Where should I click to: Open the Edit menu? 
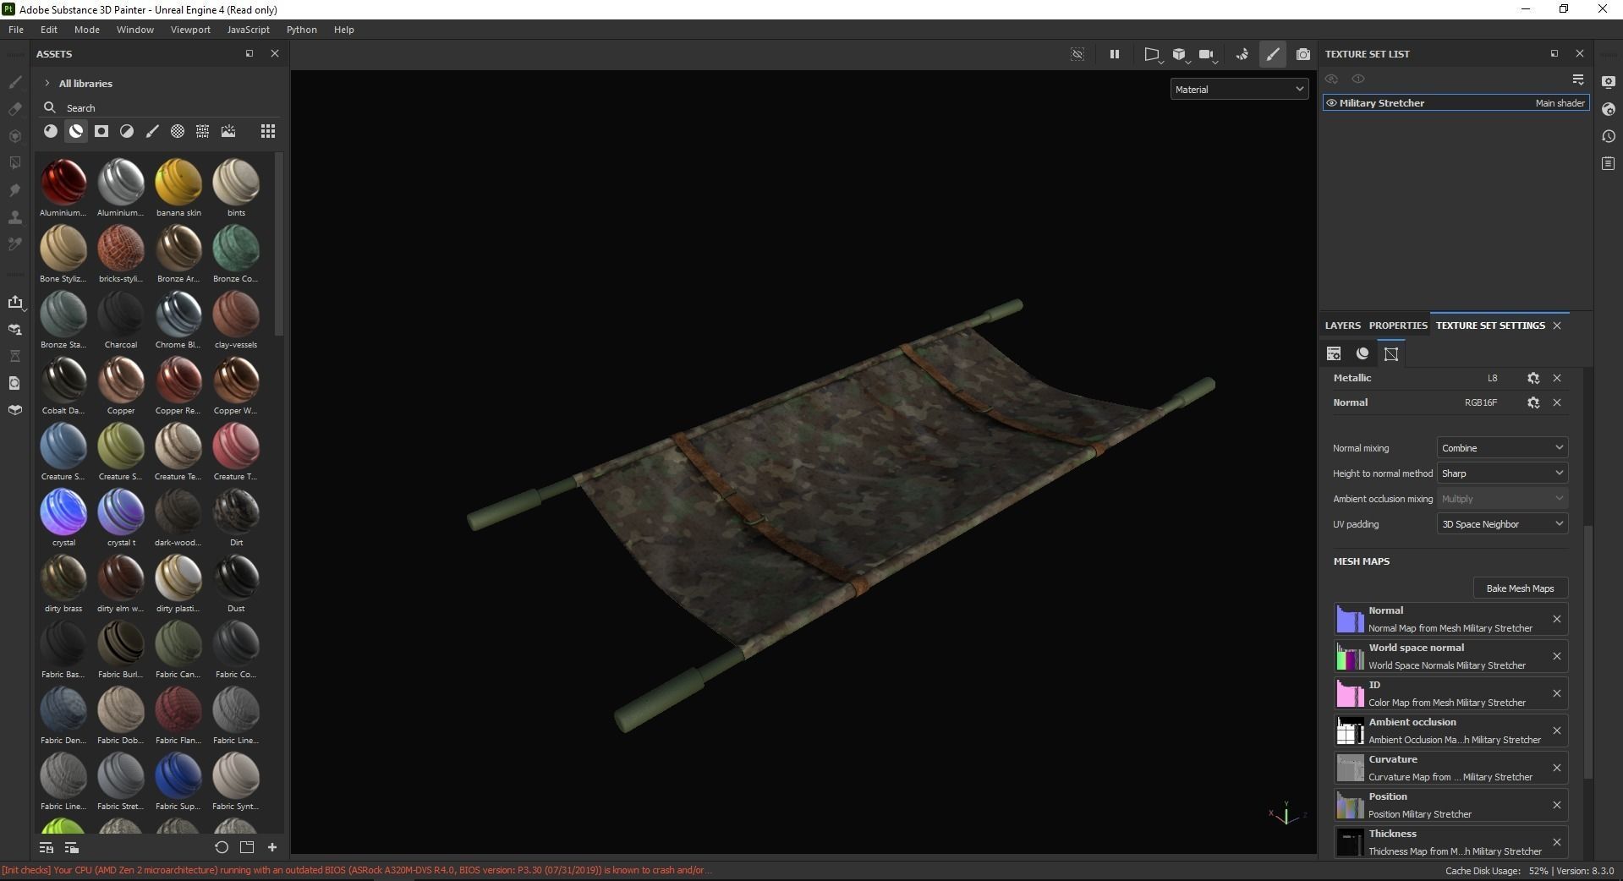tap(49, 30)
